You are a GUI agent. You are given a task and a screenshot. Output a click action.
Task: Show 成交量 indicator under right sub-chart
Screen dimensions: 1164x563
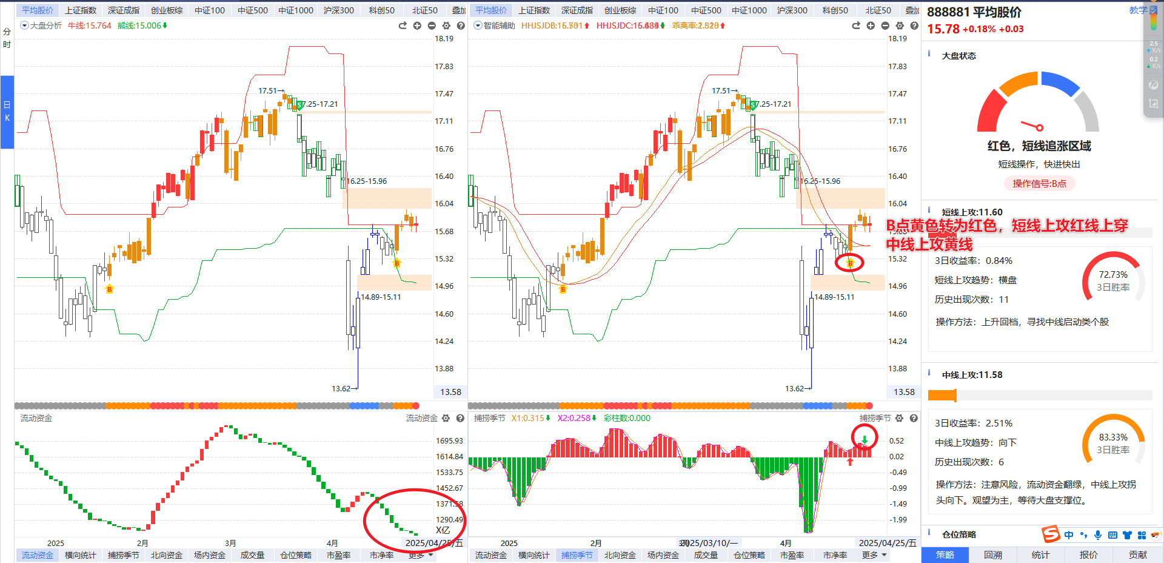pyautogui.click(x=706, y=555)
